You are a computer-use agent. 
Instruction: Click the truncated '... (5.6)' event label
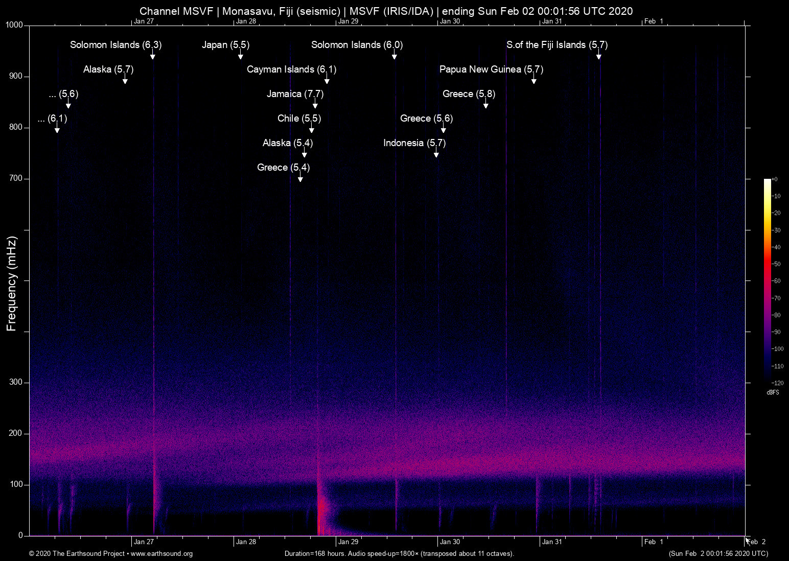[64, 94]
